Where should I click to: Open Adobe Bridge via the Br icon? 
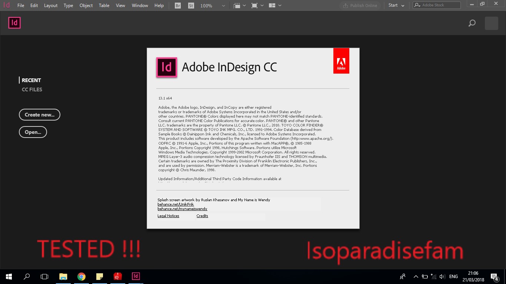coord(178,6)
